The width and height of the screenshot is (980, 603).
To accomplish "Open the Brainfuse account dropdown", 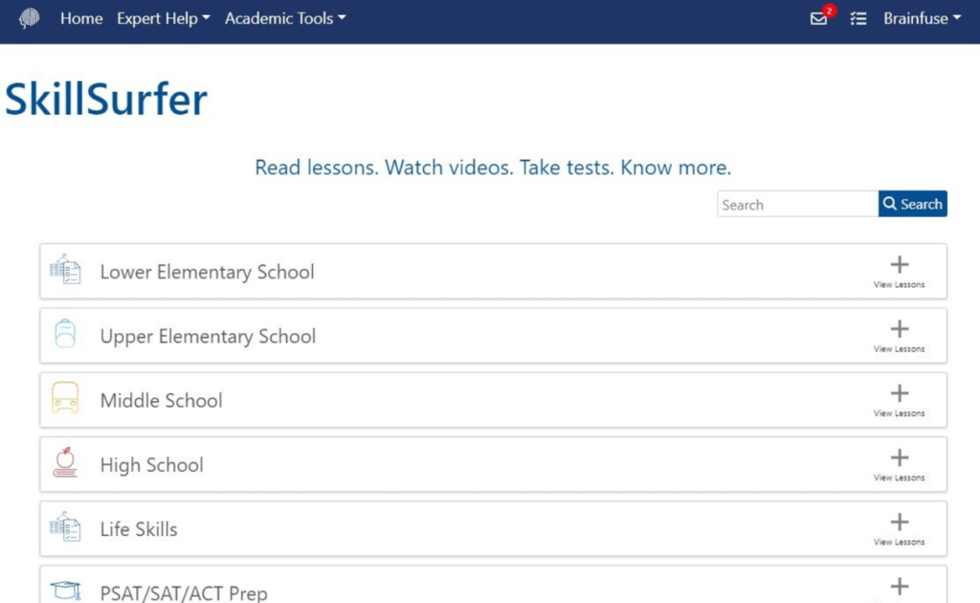I will [922, 19].
